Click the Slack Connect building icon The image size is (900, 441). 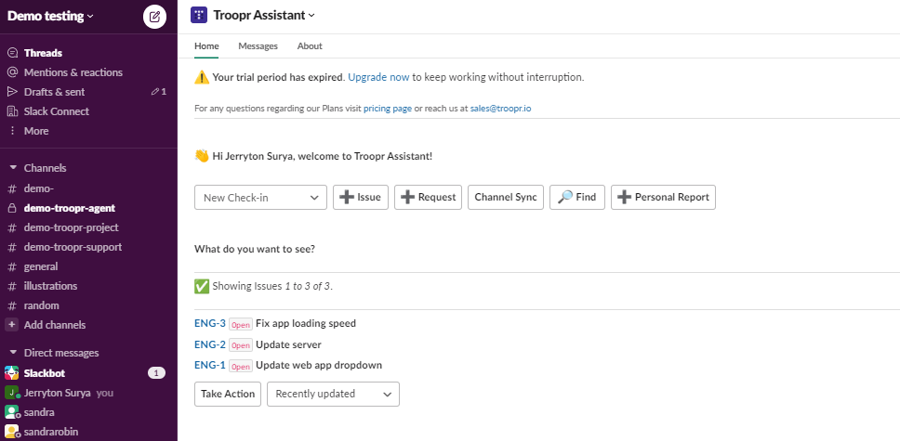point(12,111)
